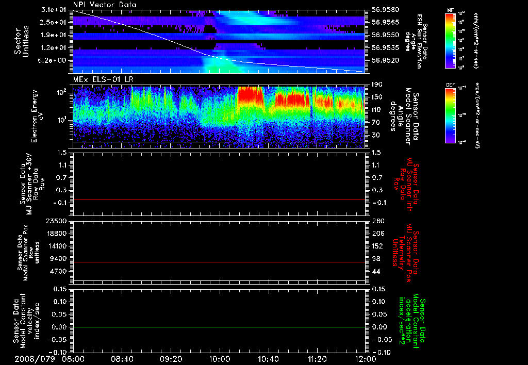
Task: Click the '260' telemetry tick value
Action: tap(377, 221)
